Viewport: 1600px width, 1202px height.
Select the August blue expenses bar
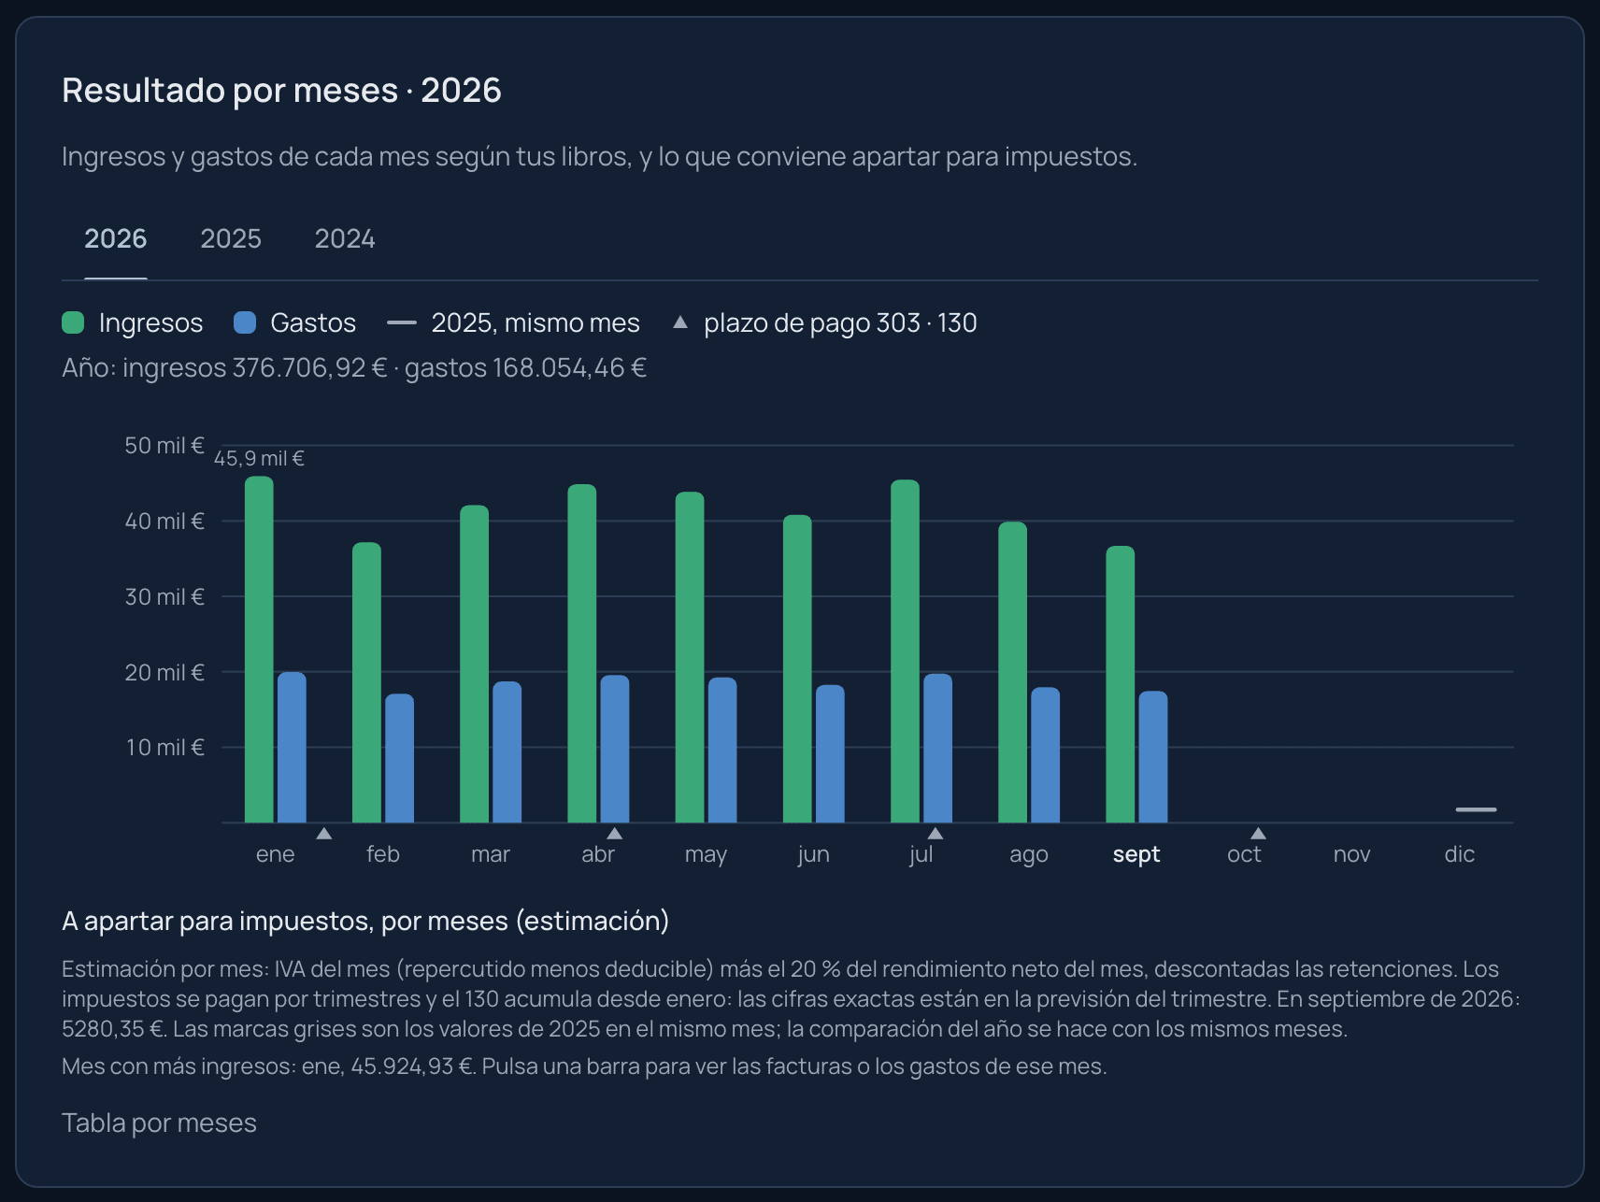[x=1045, y=755]
